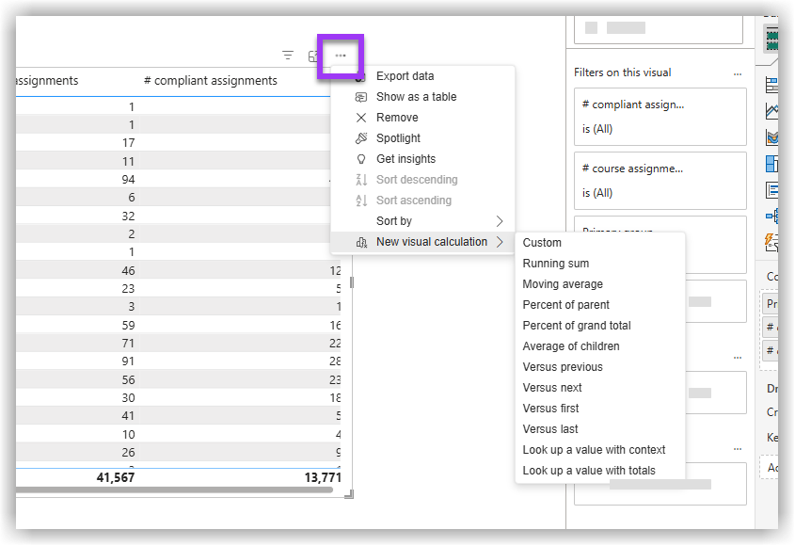The image size is (795, 546).
Task: Click the highlighted More options ellipsis
Action: coord(340,56)
